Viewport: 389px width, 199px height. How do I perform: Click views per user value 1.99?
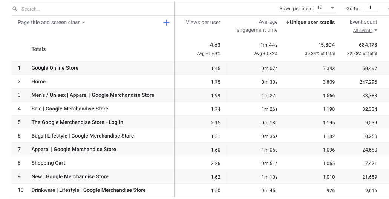tap(216, 95)
